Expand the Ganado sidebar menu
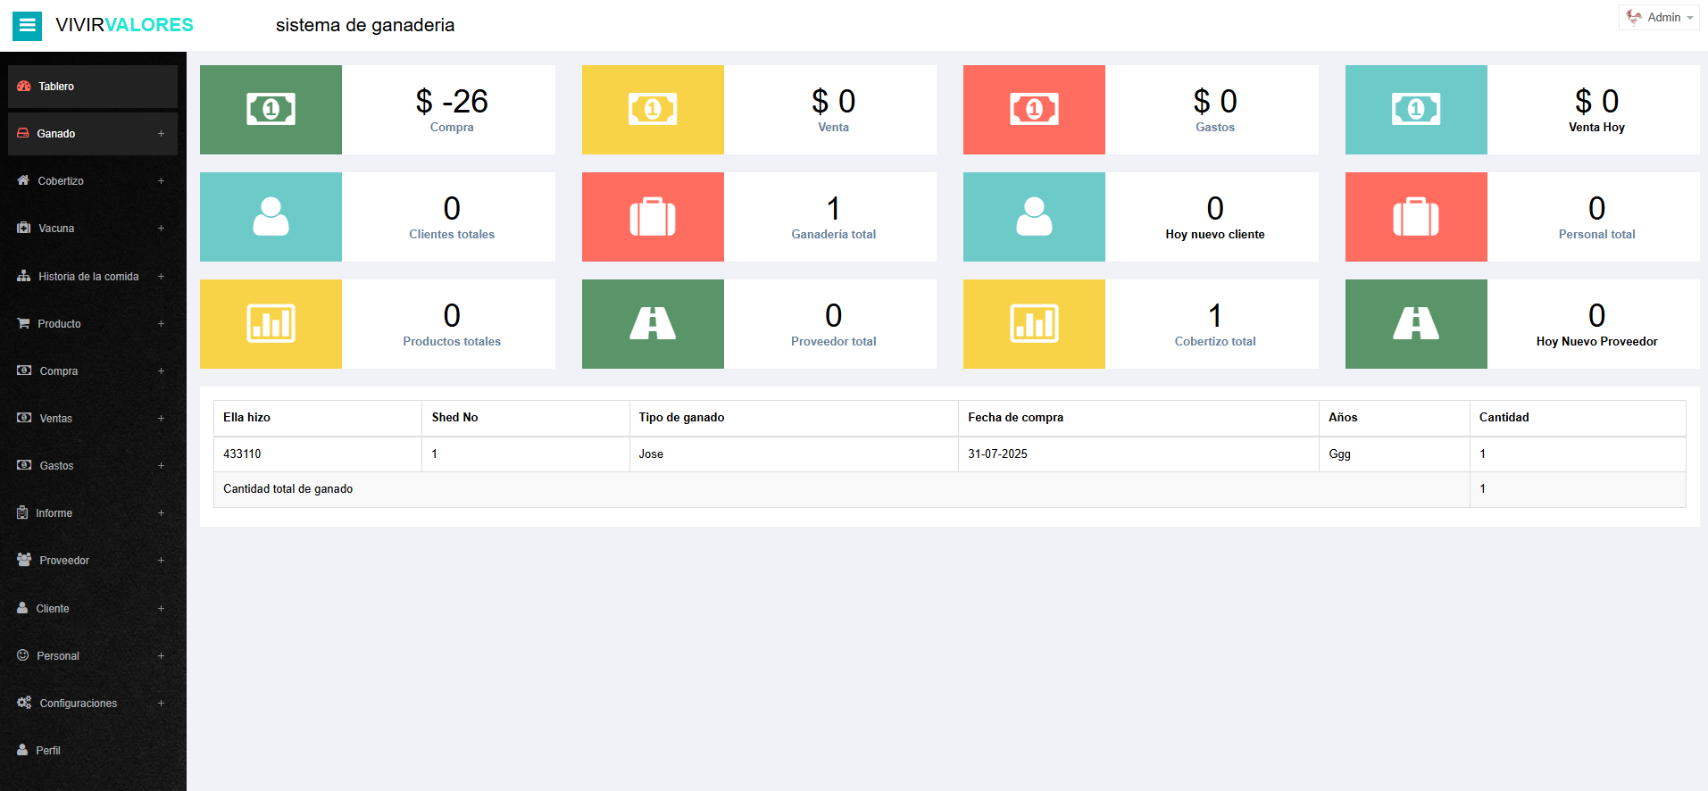The height and width of the screenshot is (791, 1708). [93, 134]
